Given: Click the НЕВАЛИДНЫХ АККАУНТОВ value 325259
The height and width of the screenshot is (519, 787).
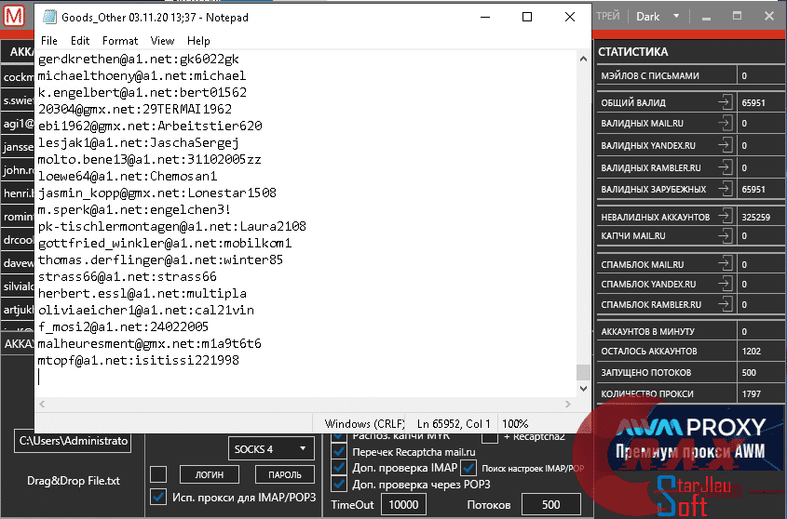Looking at the screenshot, I should 756,217.
